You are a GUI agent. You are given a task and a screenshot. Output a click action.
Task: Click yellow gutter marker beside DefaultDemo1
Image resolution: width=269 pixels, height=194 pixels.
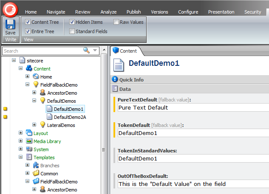(x=6, y=109)
